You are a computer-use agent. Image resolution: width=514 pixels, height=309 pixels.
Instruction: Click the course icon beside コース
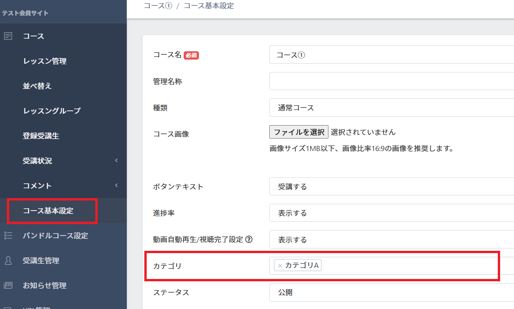8,36
